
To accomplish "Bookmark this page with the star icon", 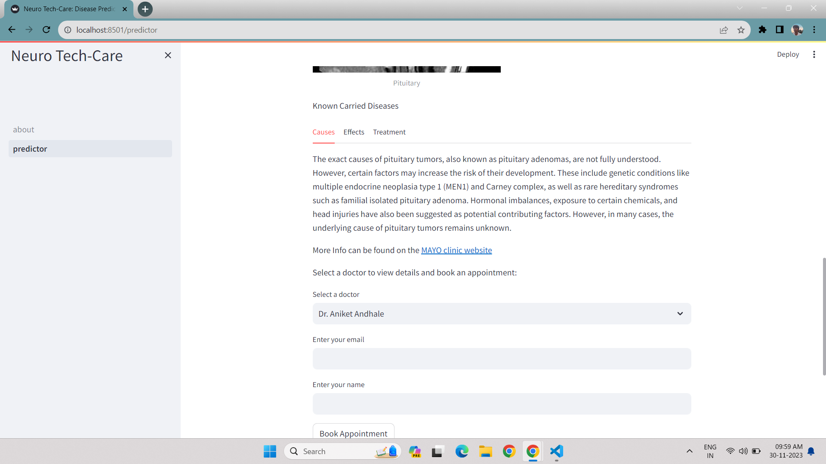I will pos(741,30).
